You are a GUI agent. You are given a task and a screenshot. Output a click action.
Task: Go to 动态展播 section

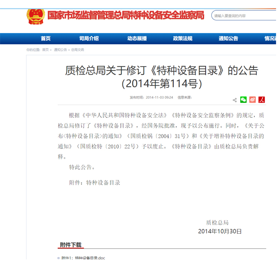137,38
